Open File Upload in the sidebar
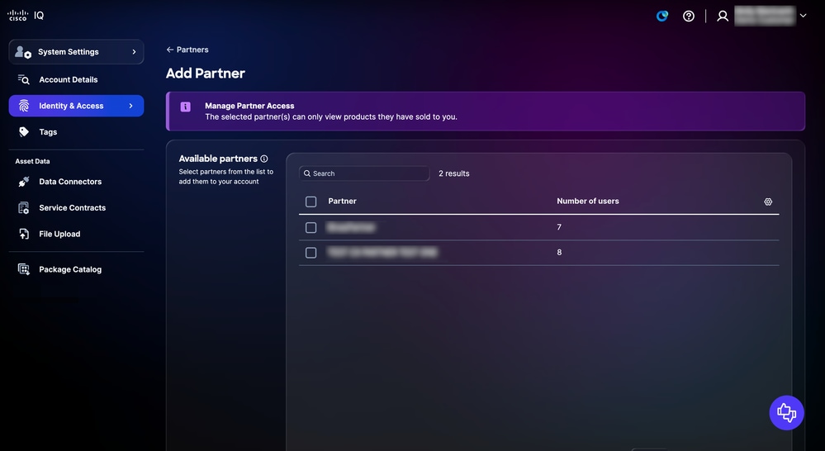Image resolution: width=825 pixels, height=451 pixels. pyautogui.click(x=76, y=235)
